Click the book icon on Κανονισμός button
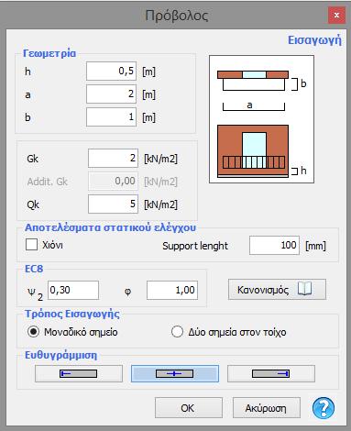The image size is (351, 431). click(305, 289)
